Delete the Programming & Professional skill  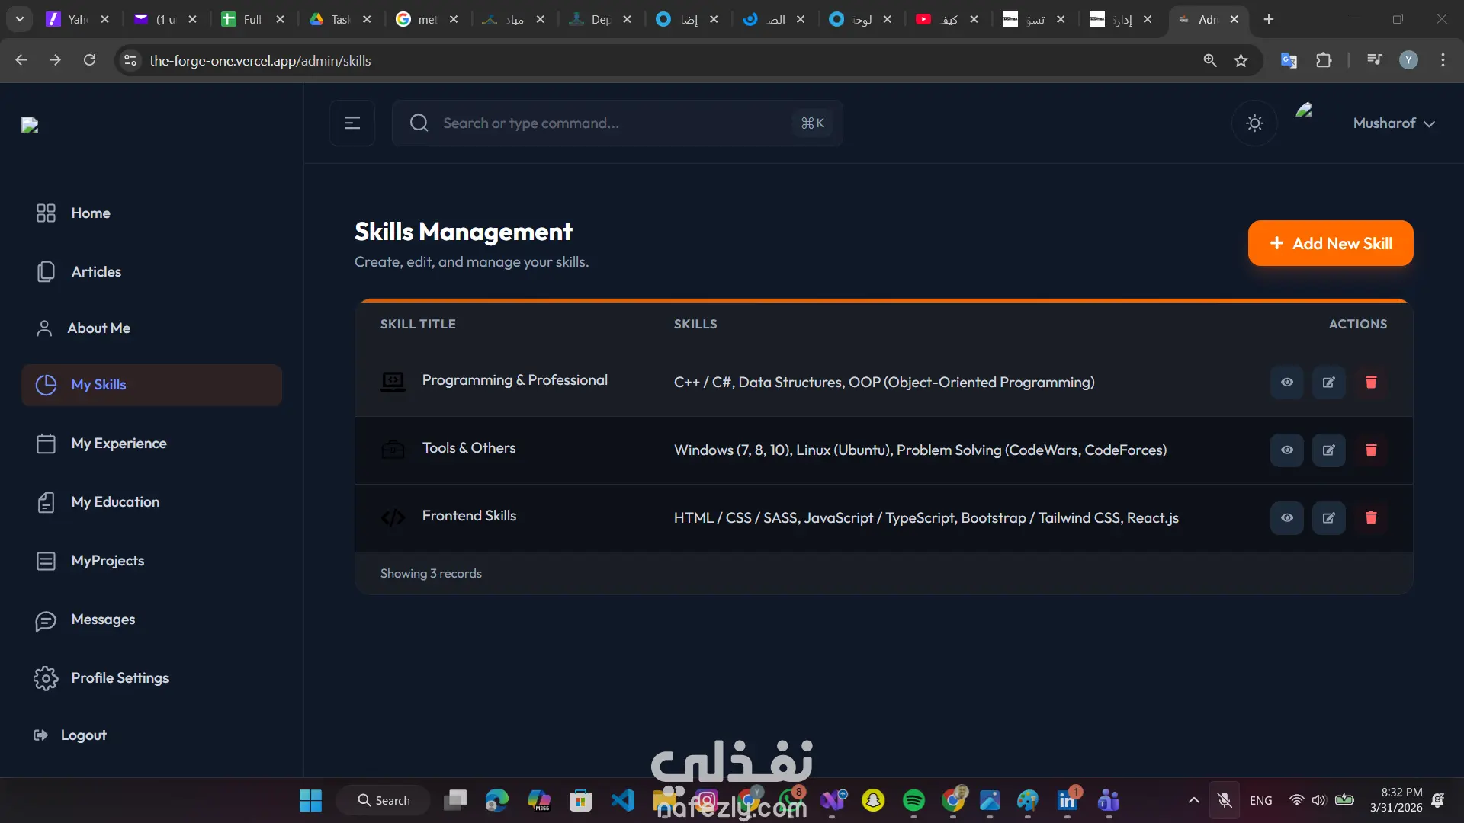point(1370,383)
